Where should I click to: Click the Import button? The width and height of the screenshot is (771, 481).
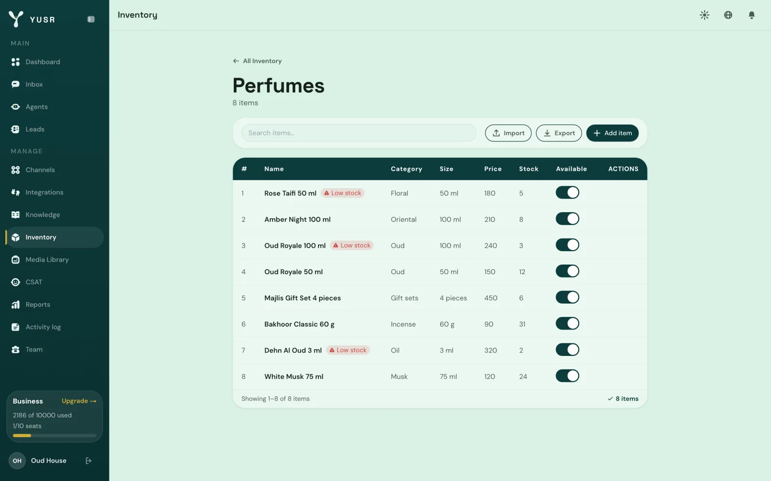click(x=508, y=133)
